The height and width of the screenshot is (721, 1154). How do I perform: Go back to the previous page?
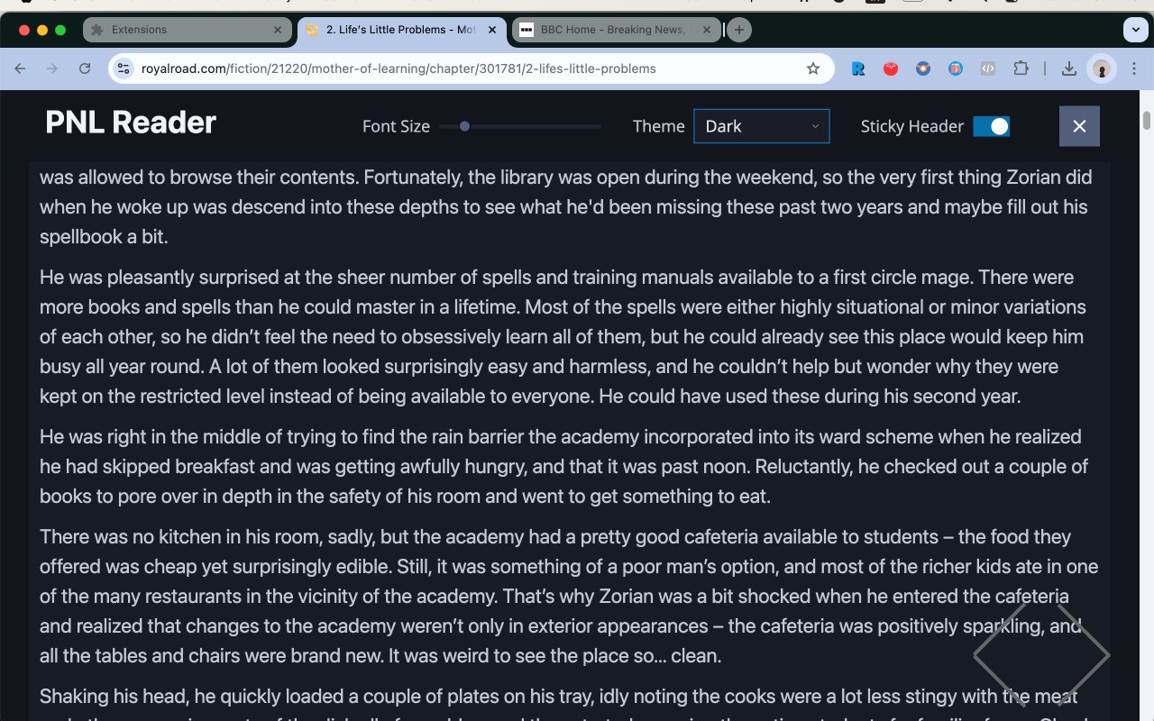point(20,68)
